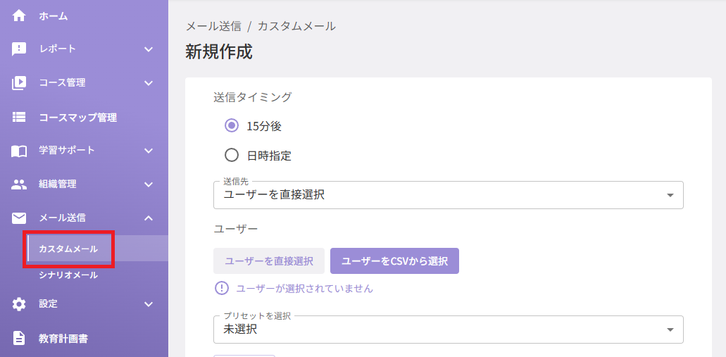Viewport: 726px width, 357px height.
Task: Click the 学習サポート sidebar label
Action: pyautogui.click(x=67, y=151)
